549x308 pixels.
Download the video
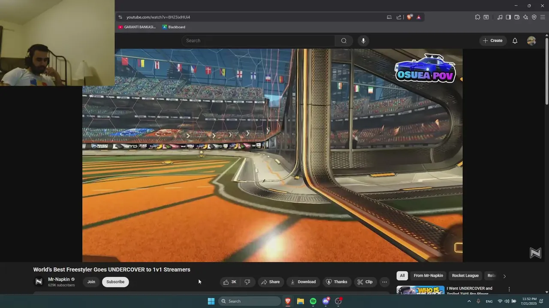click(x=303, y=282)
